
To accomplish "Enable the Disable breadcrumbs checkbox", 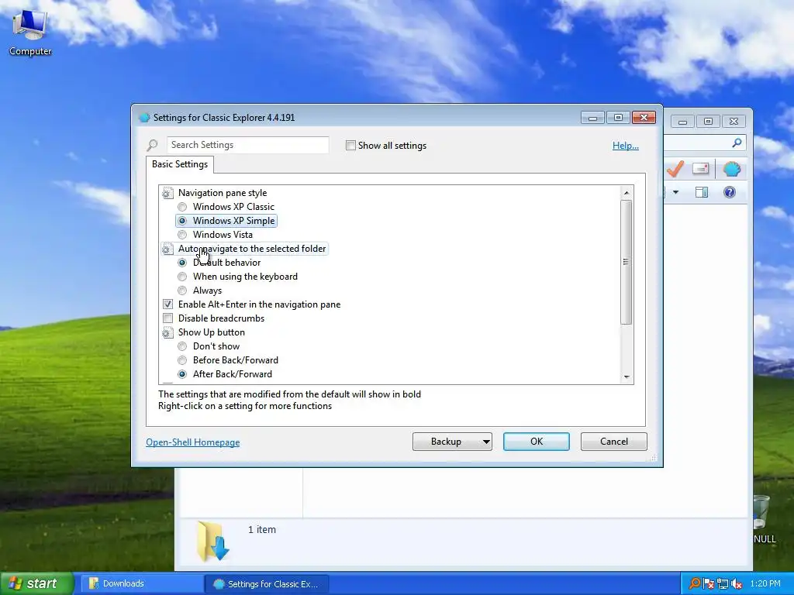I will [167, 318].
